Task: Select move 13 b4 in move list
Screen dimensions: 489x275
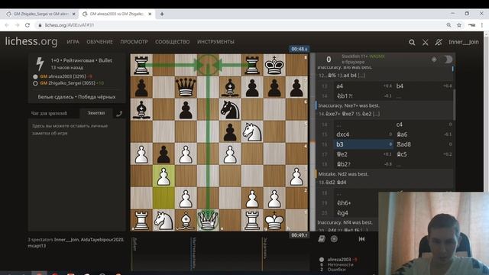Action: click(423, 86)
